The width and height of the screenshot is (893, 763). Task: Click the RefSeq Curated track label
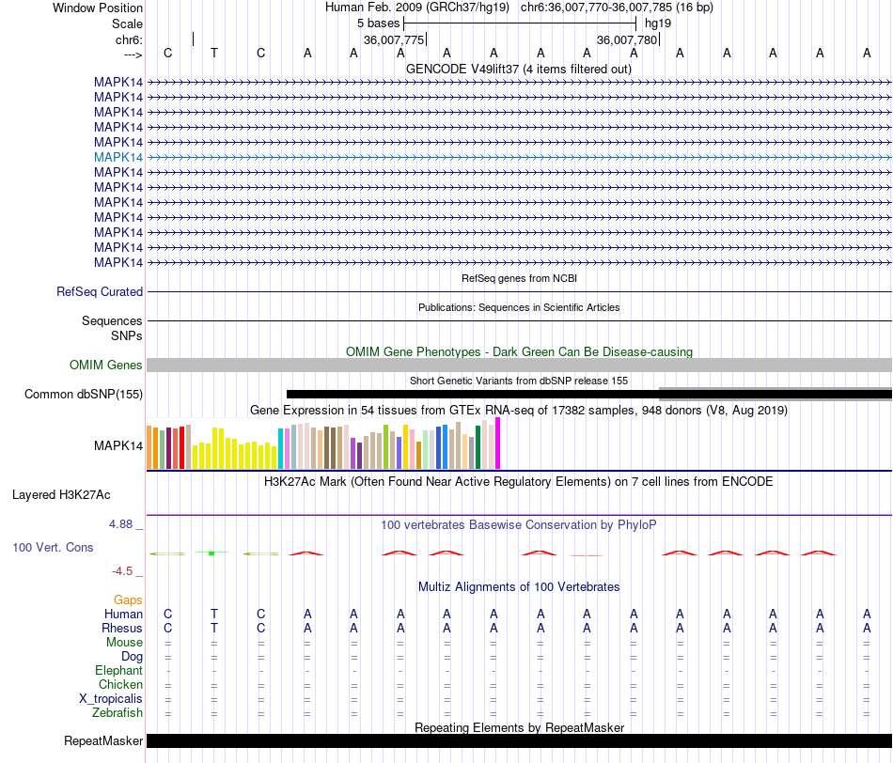100,291
